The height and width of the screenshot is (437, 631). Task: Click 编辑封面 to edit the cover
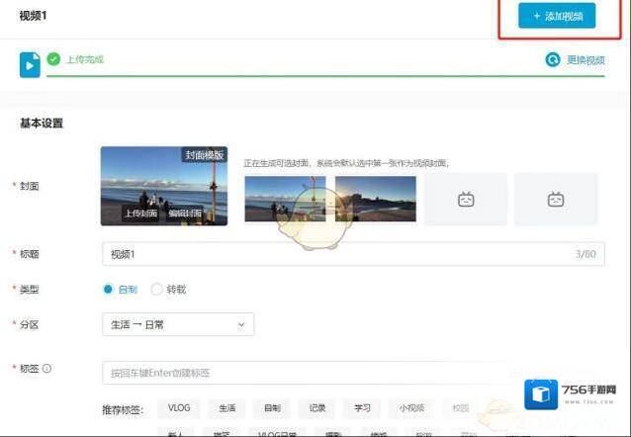click(184, 214)
